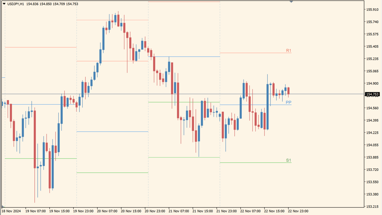The image size is (382, 215).
Task: Click the 154.055 price scale value
Action: point(372,145)
